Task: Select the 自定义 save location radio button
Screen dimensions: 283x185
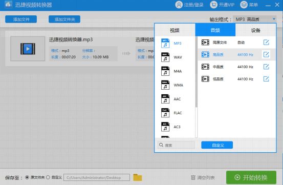Action: (x=48, y=177)
